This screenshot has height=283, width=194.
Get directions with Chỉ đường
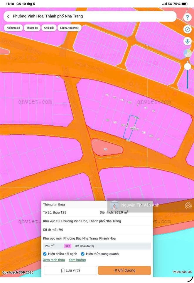click(x=124, y=270)
